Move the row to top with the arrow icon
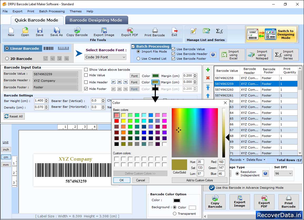This screenshot has height=220, width=304. [x=208, y=88]
